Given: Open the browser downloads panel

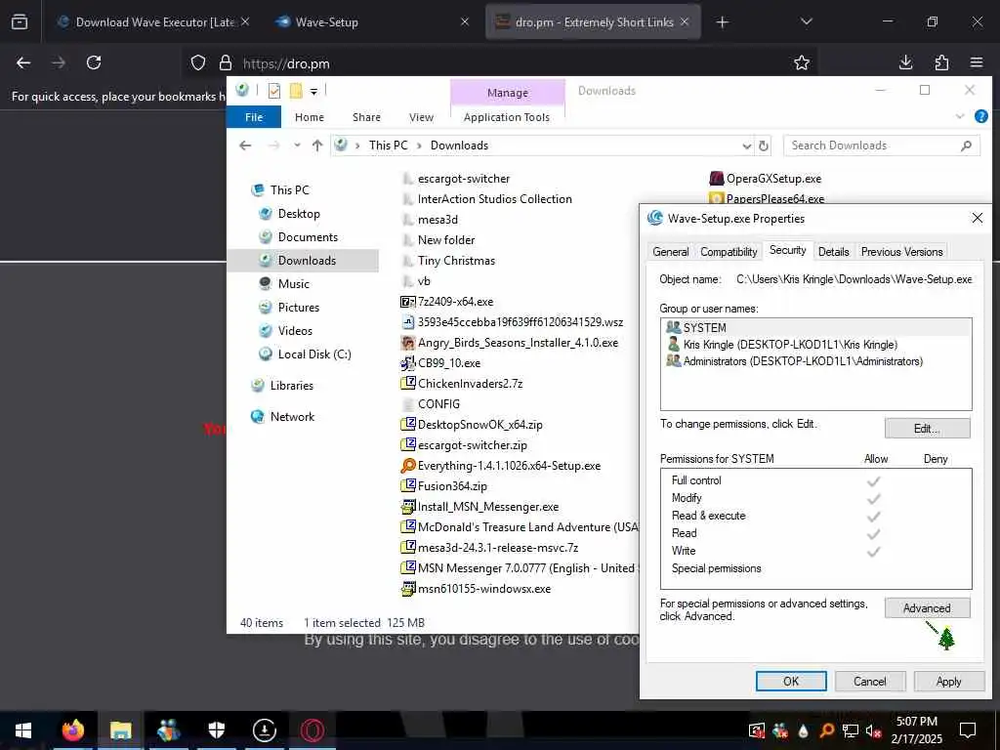Looking at the screenshot, I should [x=905, y=62].
